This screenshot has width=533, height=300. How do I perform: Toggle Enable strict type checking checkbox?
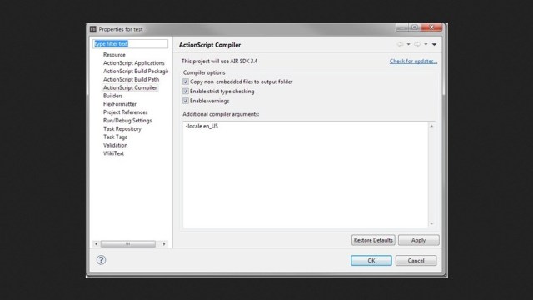(186, 91)
